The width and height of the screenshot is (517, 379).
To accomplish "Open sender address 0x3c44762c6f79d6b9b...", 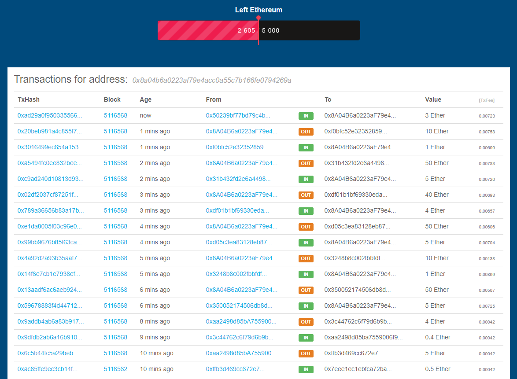I will tap(240, 337).
